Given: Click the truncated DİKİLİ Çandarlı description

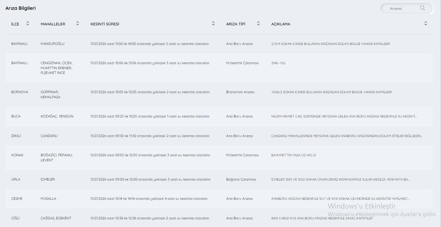Looking at the screenshot, I should [x=347, y=136].
